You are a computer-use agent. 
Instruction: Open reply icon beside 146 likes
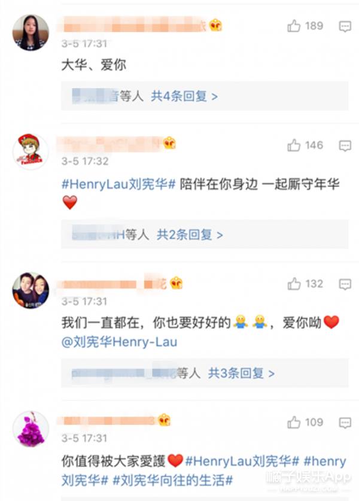345,146
